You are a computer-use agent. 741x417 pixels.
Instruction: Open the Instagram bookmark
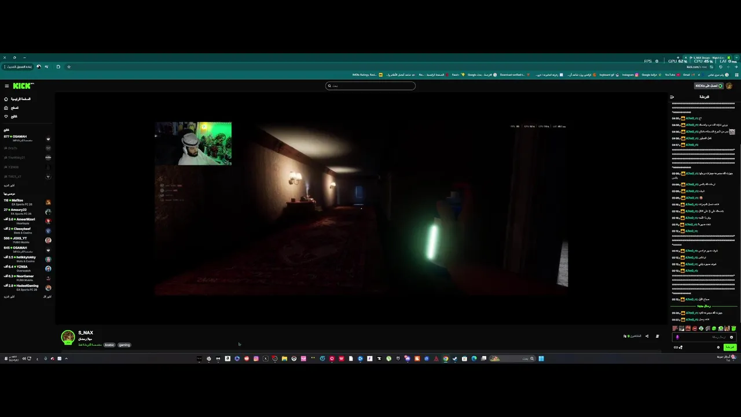[x=630, y=75]
